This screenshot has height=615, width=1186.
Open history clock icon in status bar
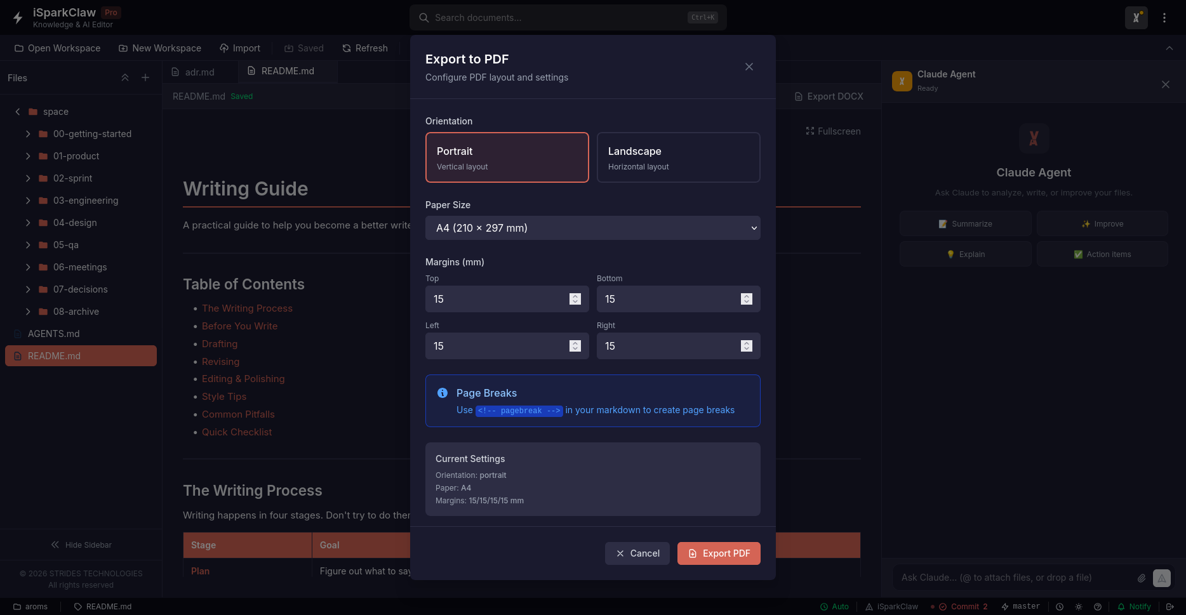1060,607
